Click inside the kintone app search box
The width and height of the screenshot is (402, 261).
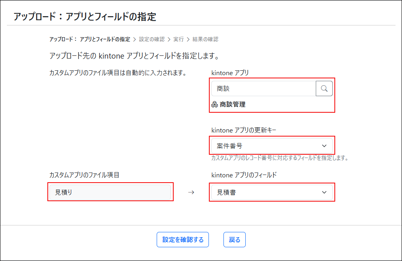pyautogui.click(x=263, y=88)
